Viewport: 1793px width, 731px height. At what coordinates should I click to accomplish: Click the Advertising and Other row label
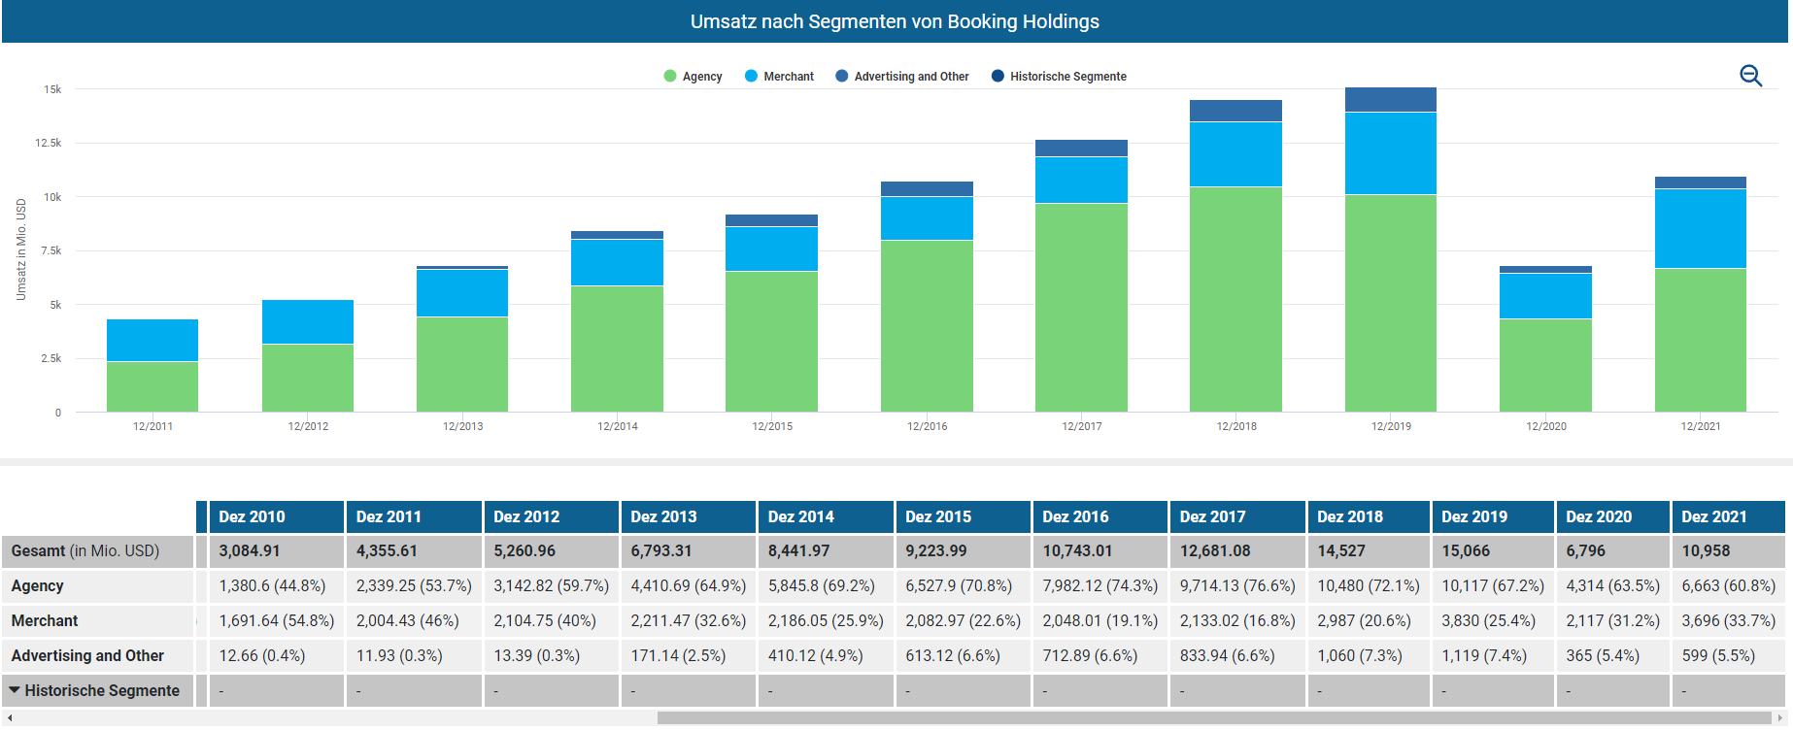click(x=87, y=655)
